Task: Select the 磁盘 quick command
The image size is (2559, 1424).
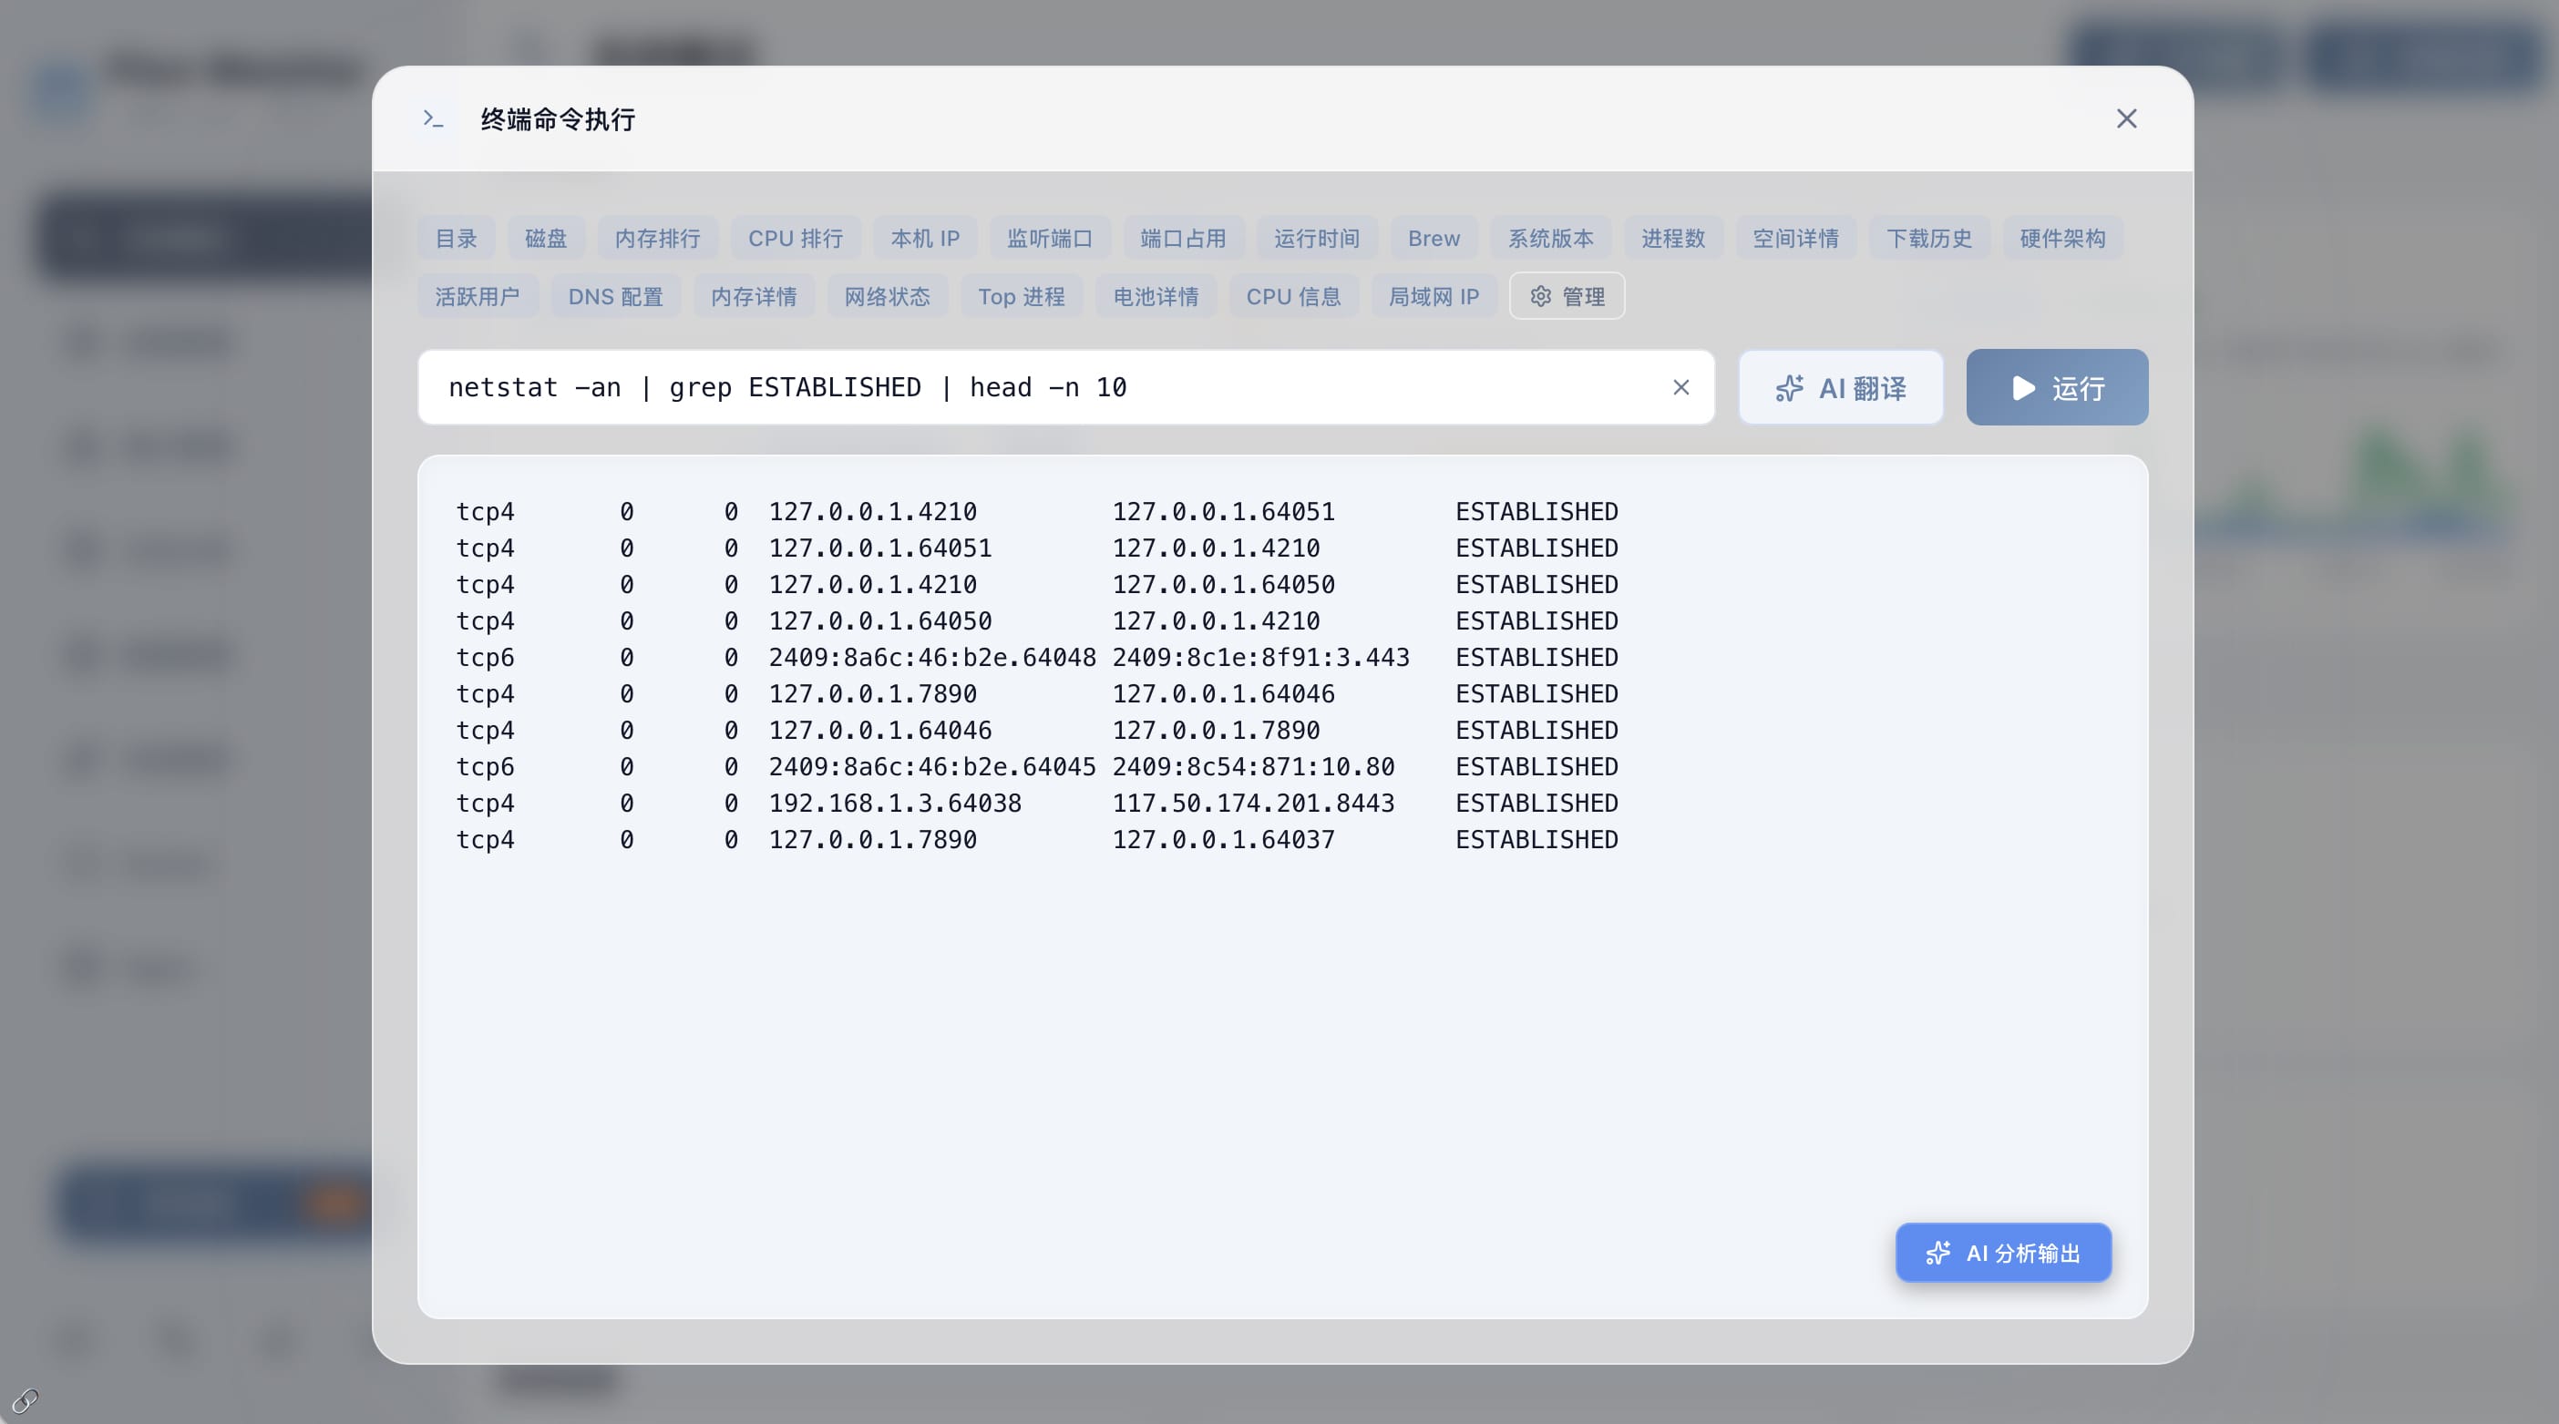Action: pyautogui.click(x=545, y=239)
